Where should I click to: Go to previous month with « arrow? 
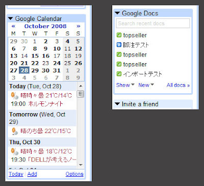tap(13, 26)
